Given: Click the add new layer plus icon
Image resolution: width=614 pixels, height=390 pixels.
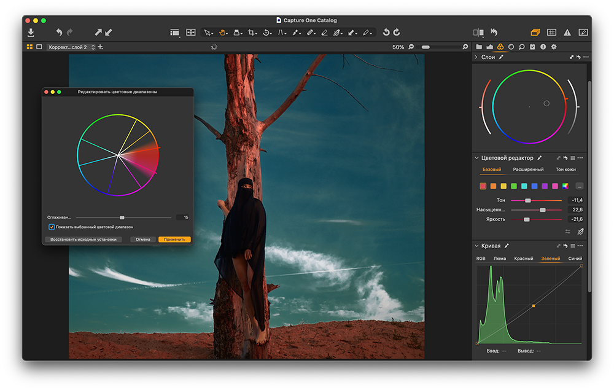Looking at the screenshot, I should click(101, 47).
